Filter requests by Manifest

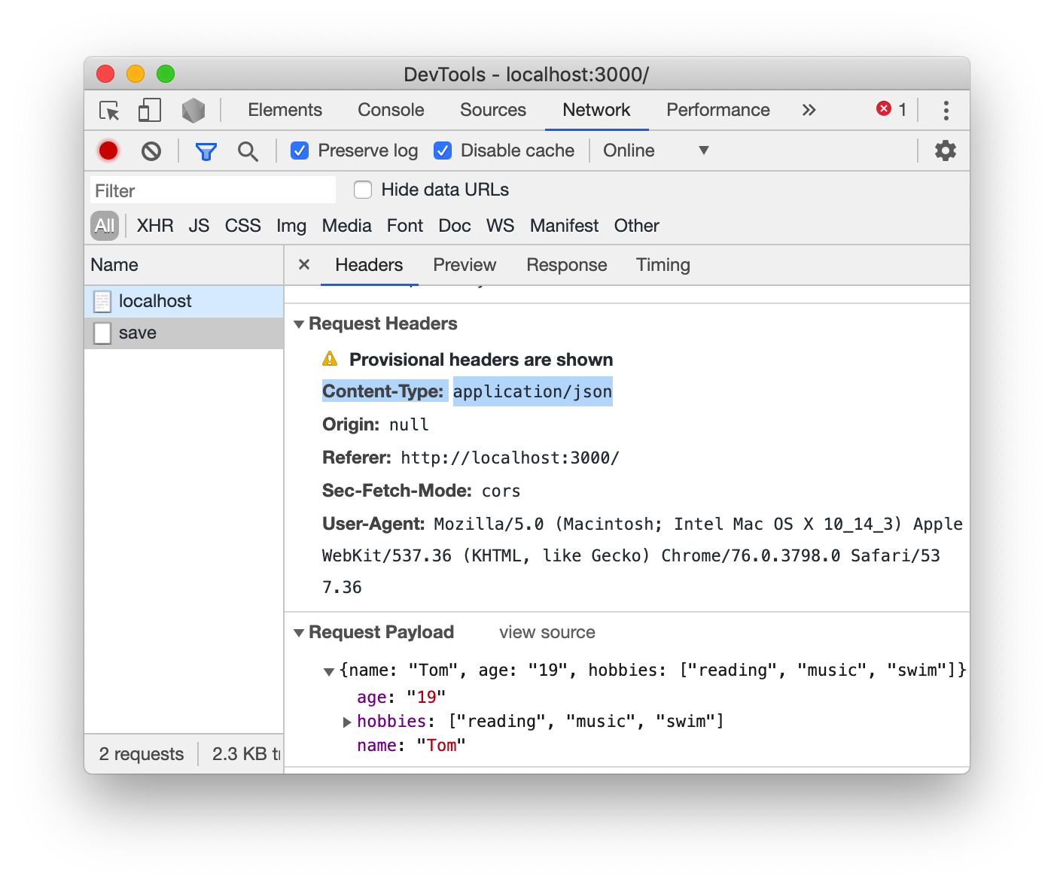(564, 226)
